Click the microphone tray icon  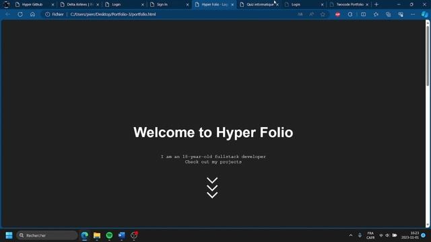(360, 235)
